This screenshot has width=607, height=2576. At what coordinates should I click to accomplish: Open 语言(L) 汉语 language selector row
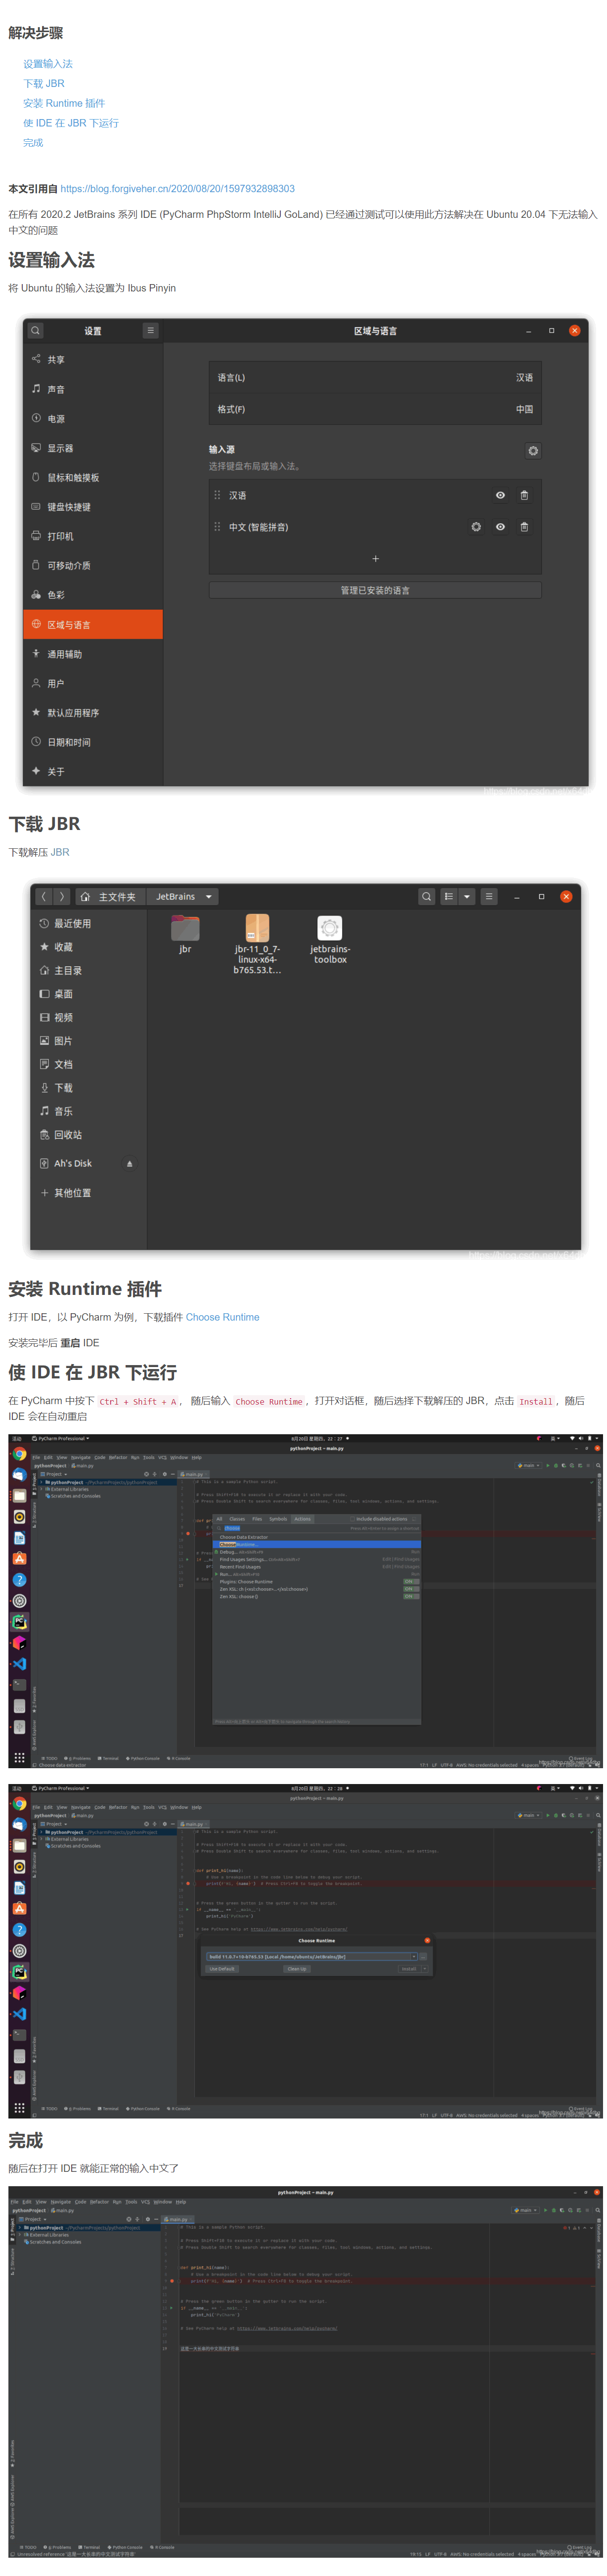pos(375,378)
